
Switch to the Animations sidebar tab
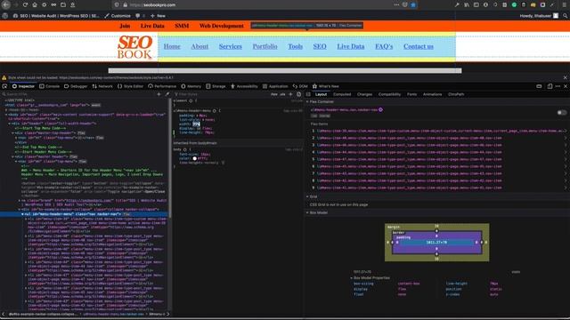(432, 94)
